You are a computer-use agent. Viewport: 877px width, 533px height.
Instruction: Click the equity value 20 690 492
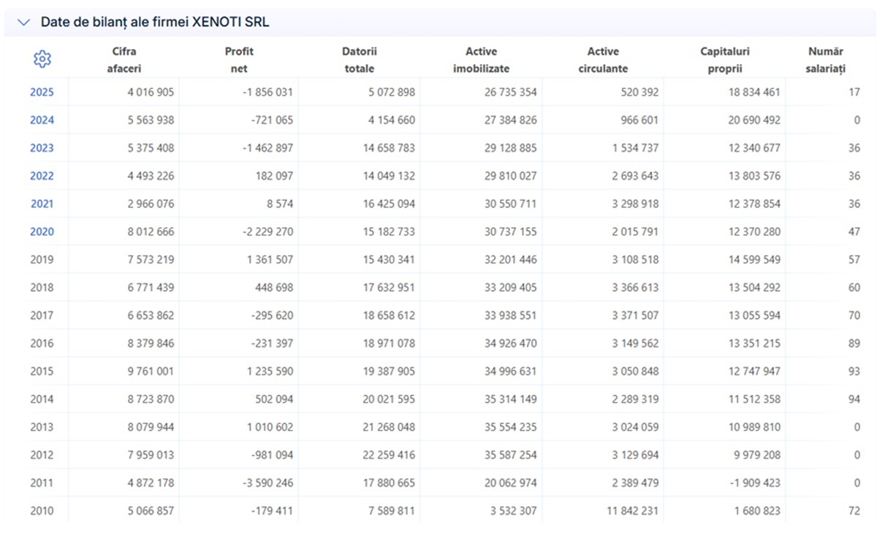tap(754, 120)
